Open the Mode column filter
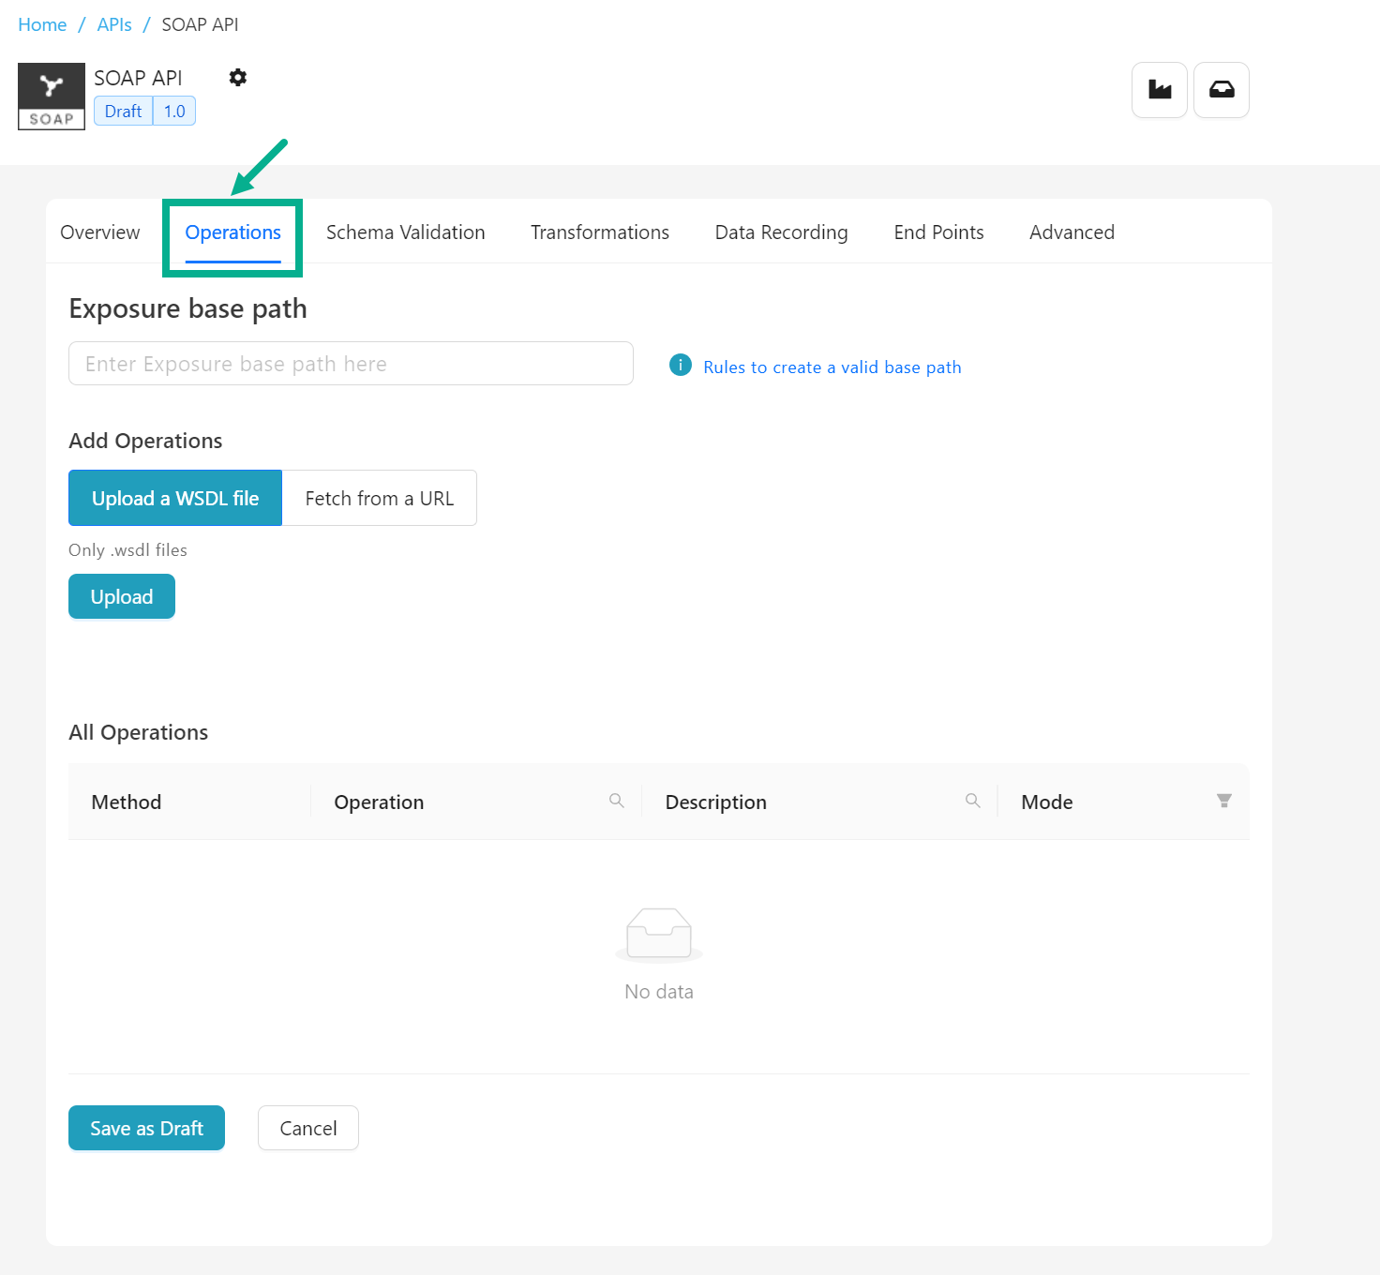Image resolution: width=1380 pixels, height=1275 pixels. click(x=1223, y=801)
